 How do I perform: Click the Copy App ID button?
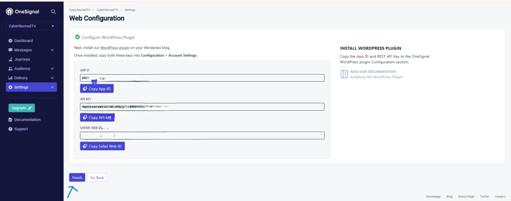click(97, 89)
